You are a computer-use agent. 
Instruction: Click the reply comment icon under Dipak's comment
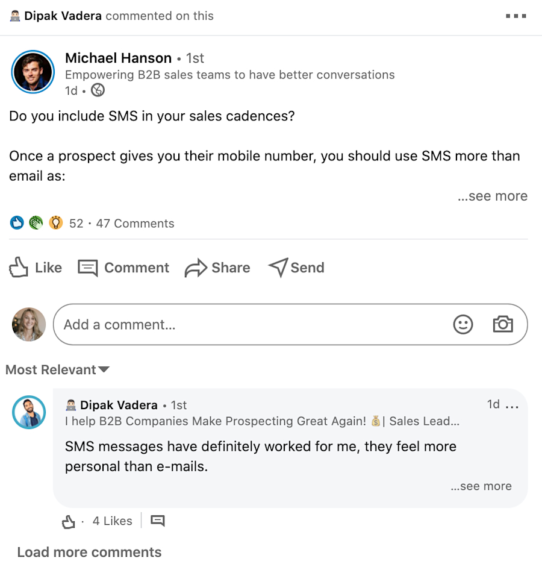click(x=157, y=520)
